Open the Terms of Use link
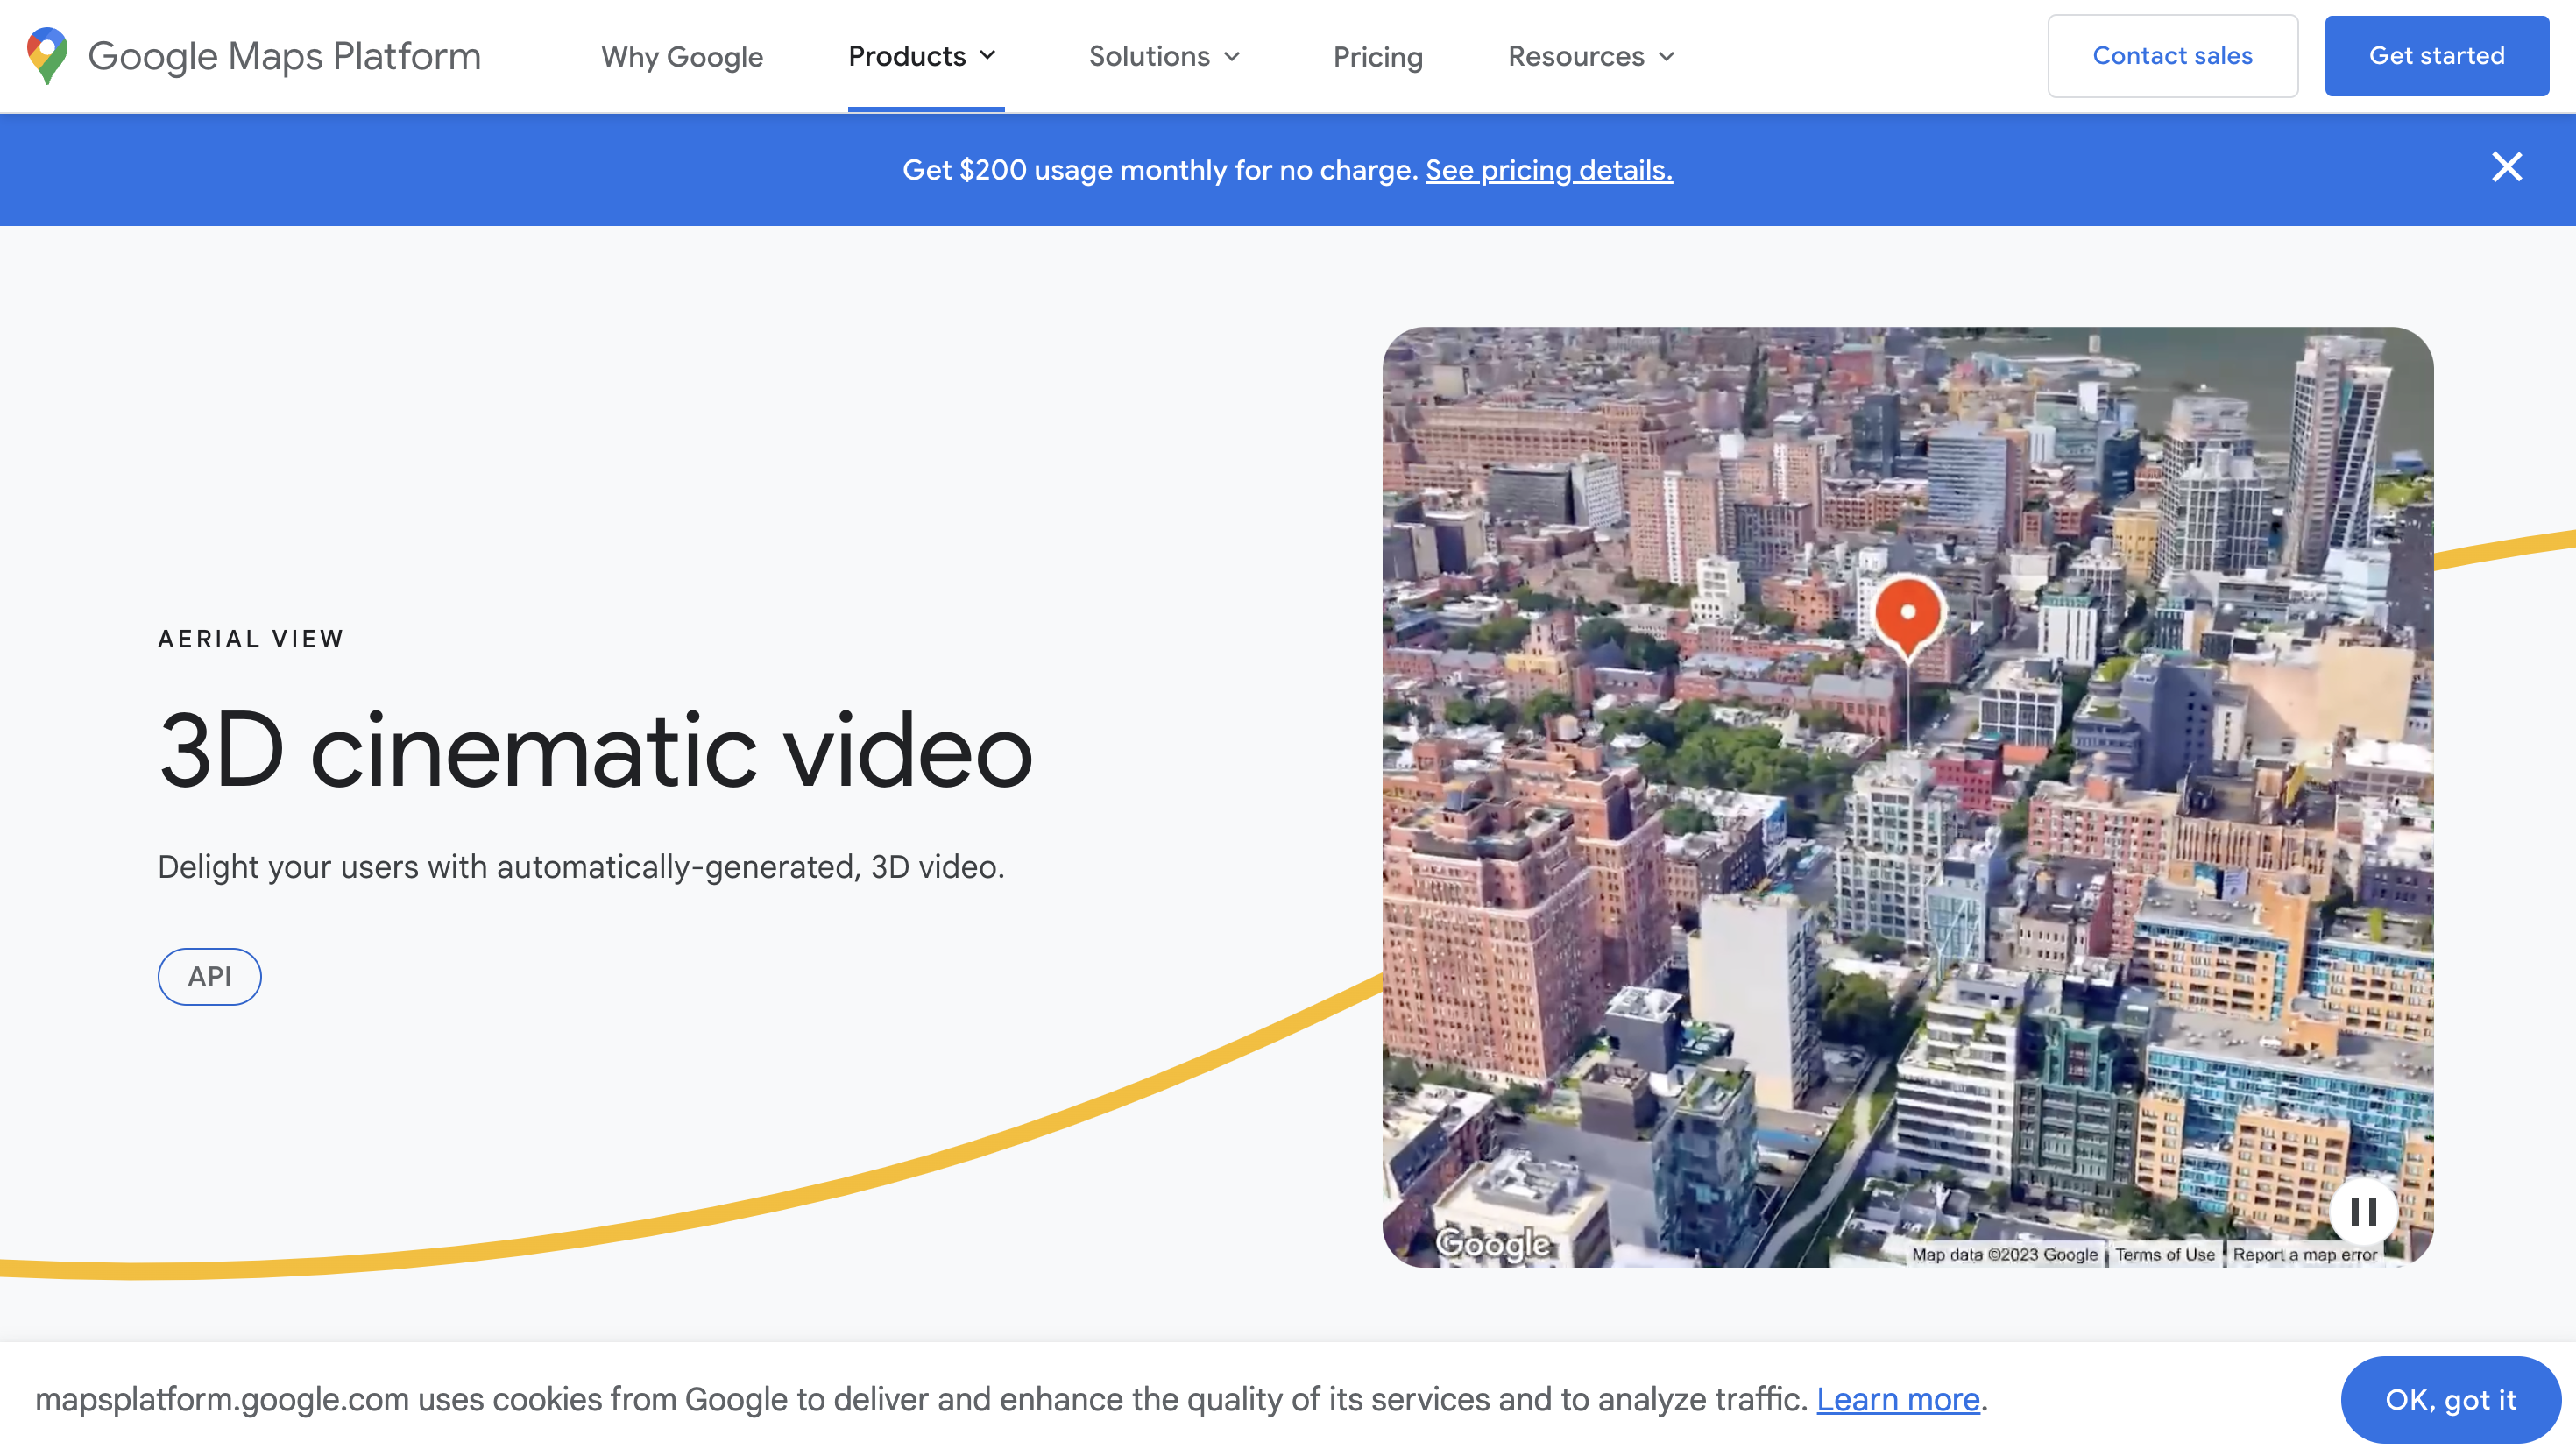 [x=2164, y=1254]
